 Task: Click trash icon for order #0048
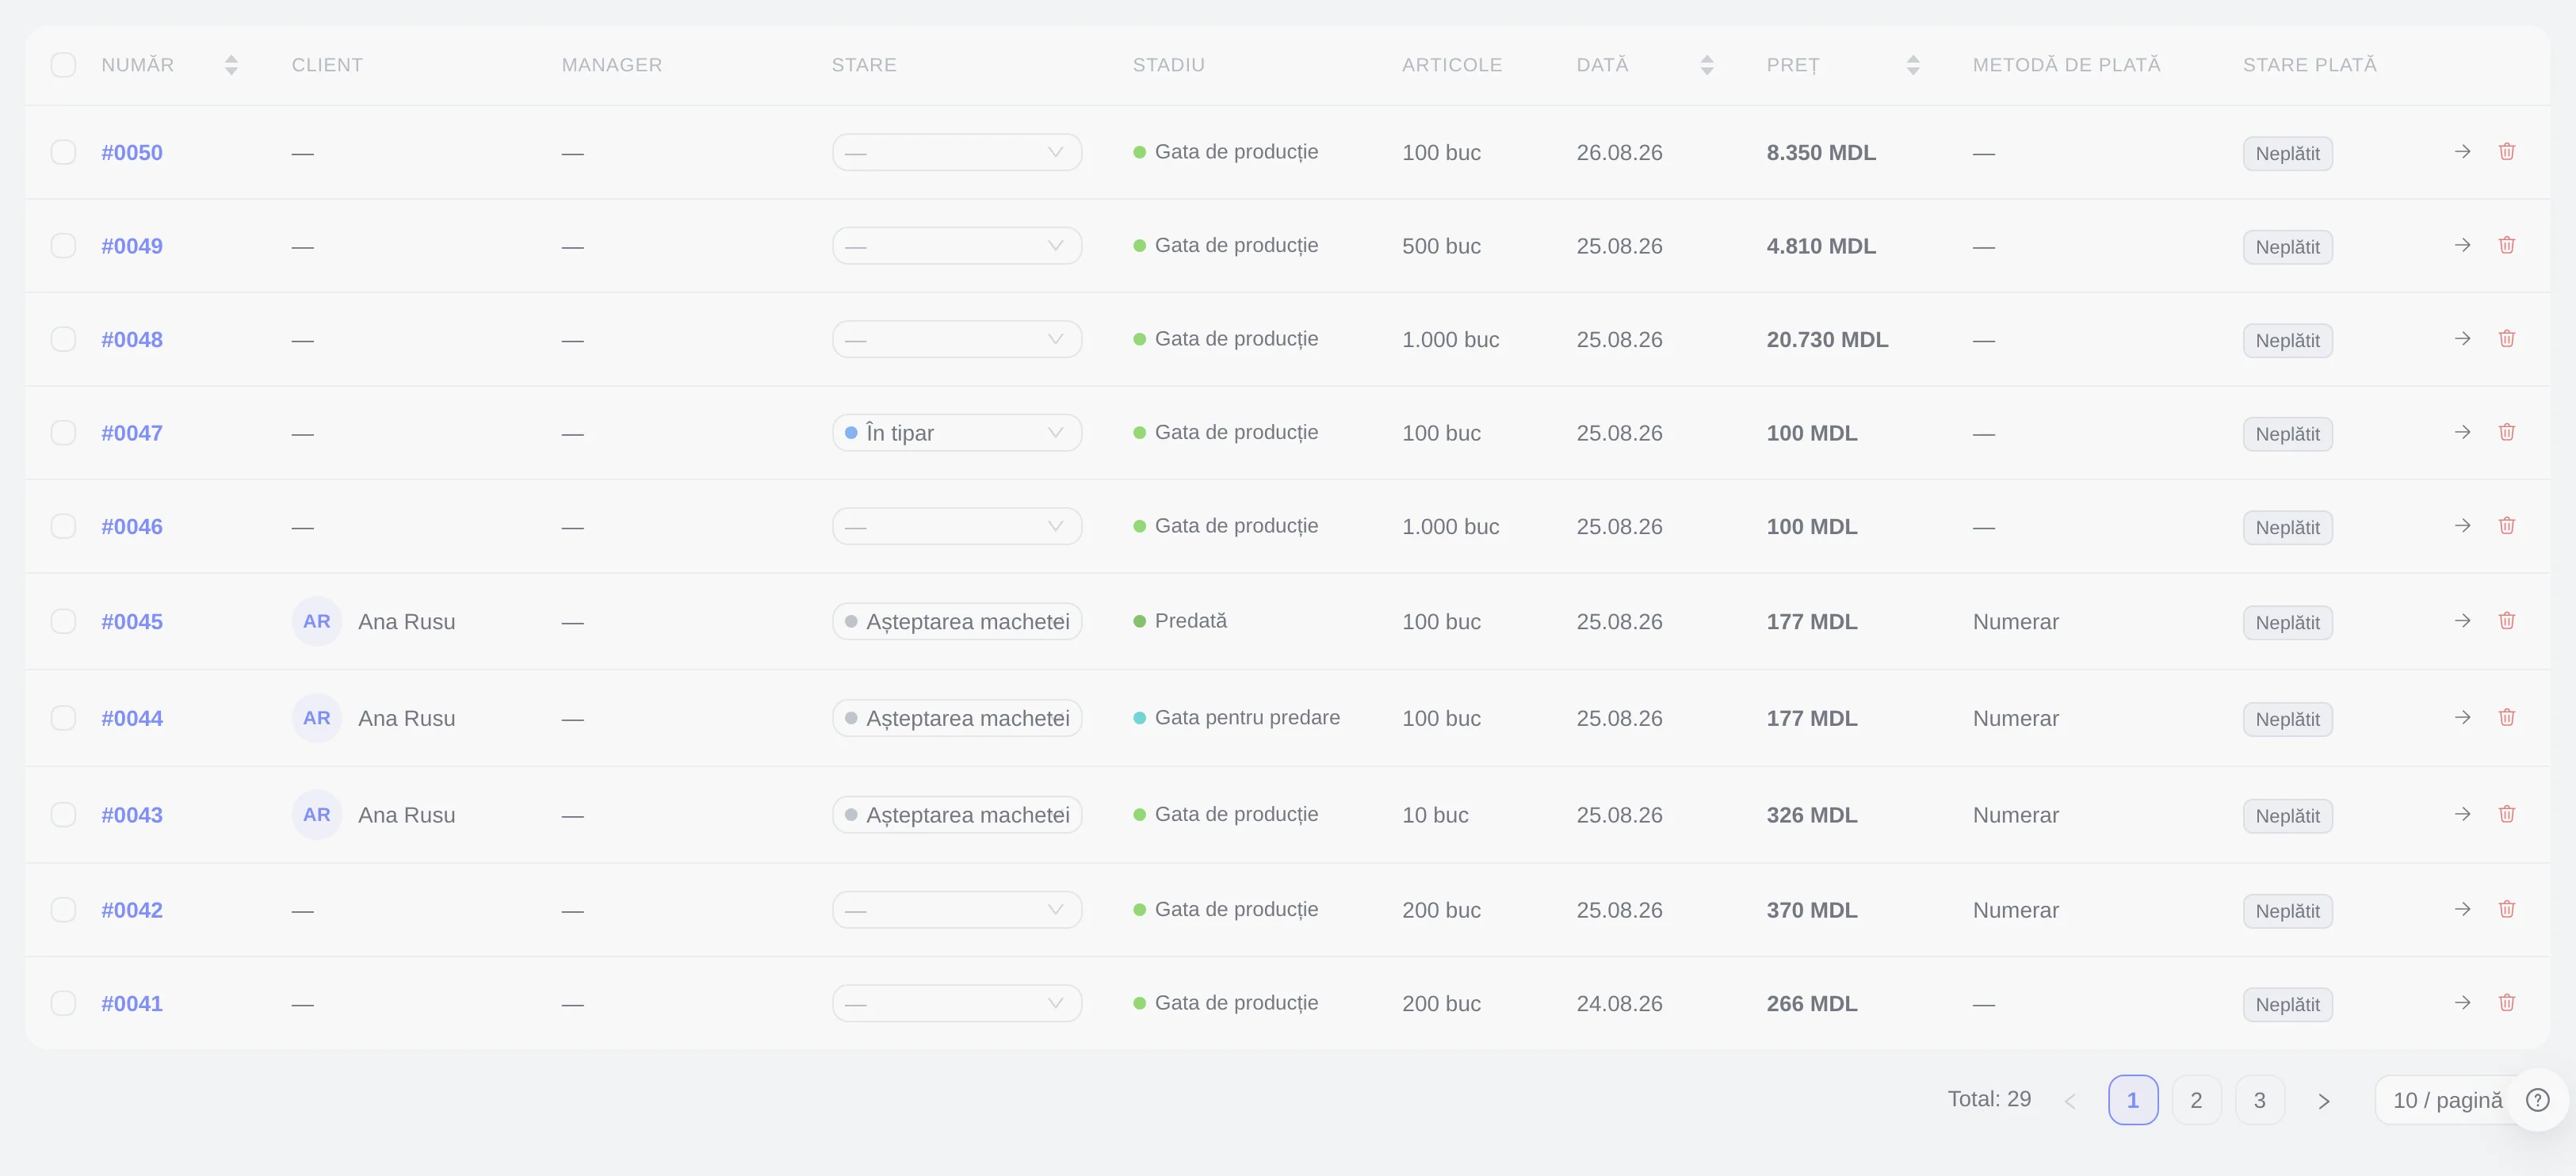(x=2507, y=339)
